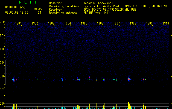Click the 1305 time marker
172x109 pixels.
84,23
